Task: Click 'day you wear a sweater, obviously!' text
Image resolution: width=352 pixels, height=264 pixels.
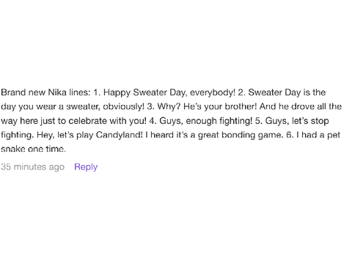Action: point(73,107)
